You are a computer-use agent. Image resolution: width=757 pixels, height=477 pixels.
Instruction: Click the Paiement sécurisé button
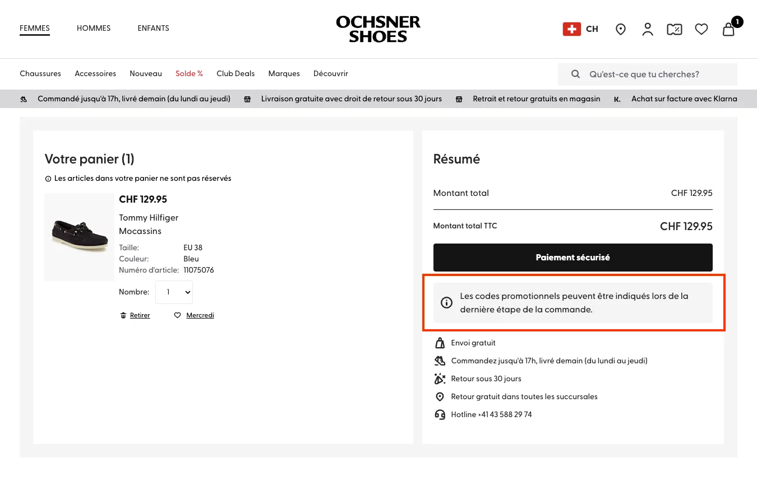pos(573,258)
